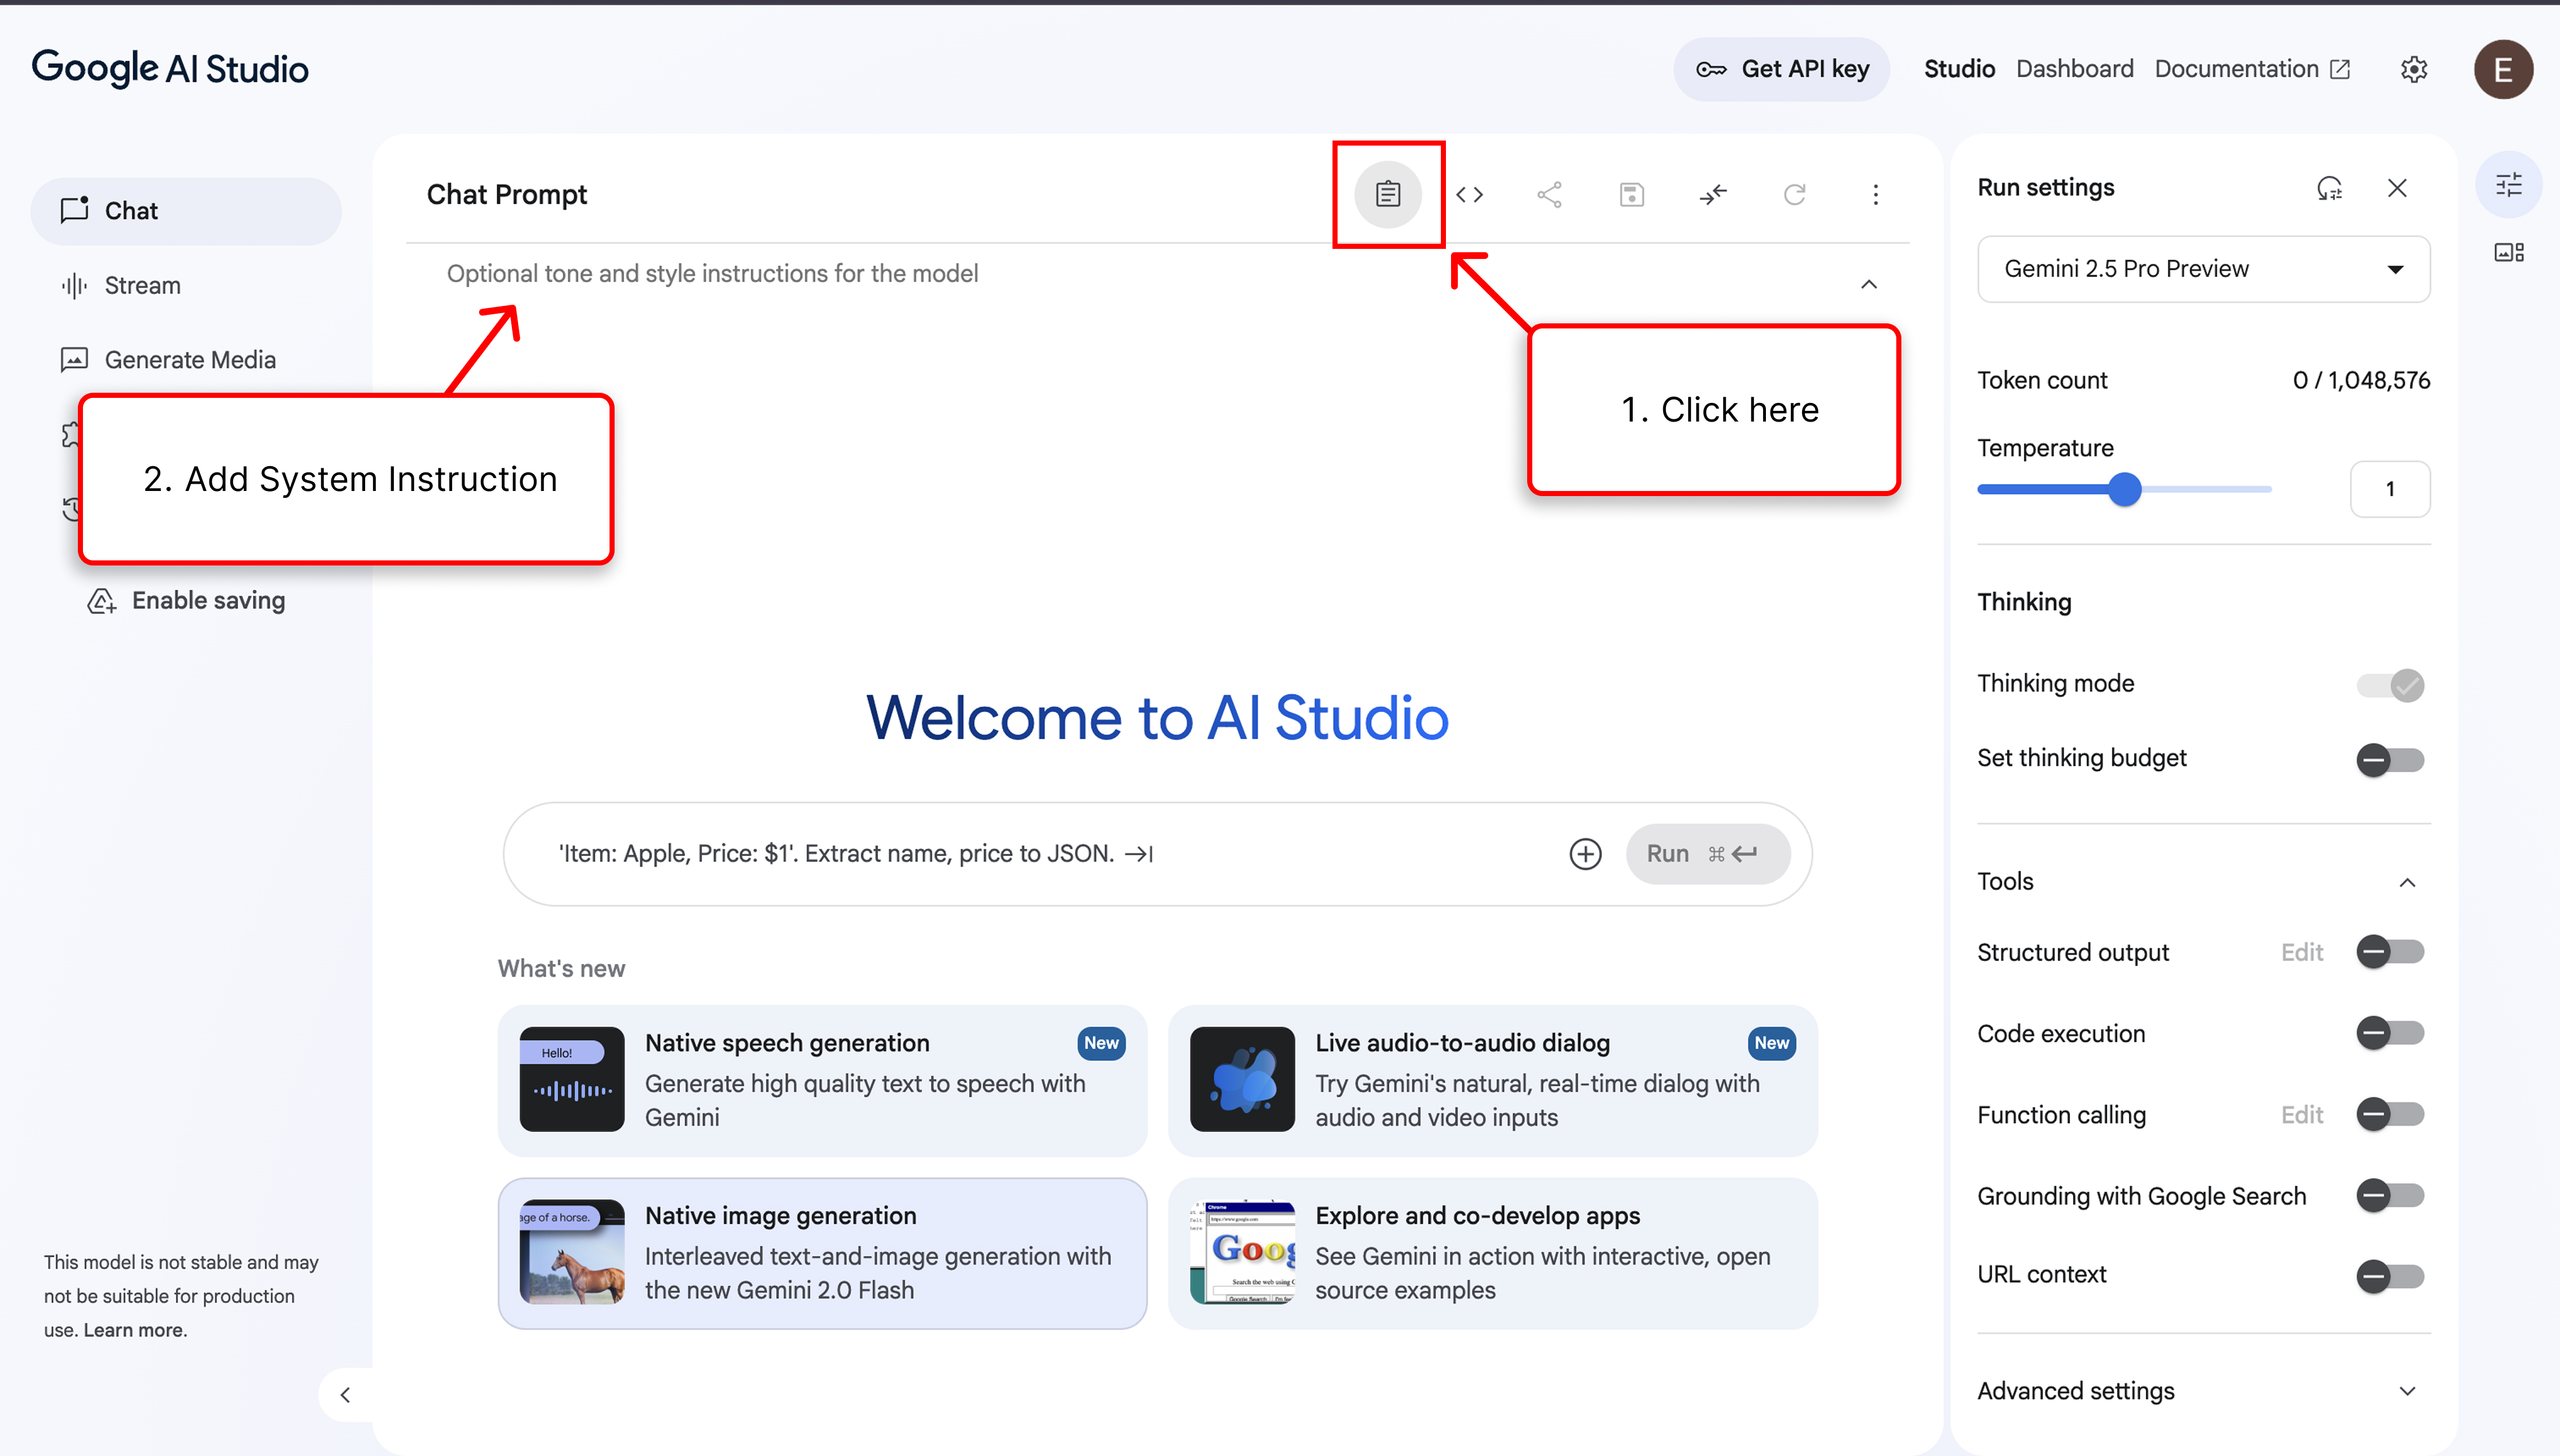Click the compare mode arrows icon
The image size is (2560, 1456).
coord(1713,194)
